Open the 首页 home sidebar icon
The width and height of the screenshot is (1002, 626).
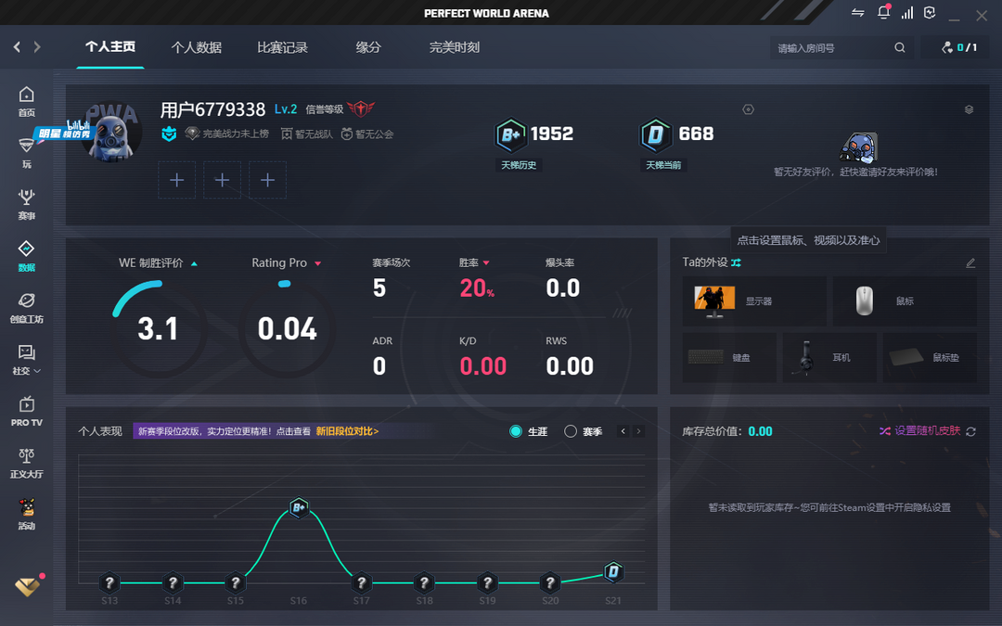(x=26, y=102)
